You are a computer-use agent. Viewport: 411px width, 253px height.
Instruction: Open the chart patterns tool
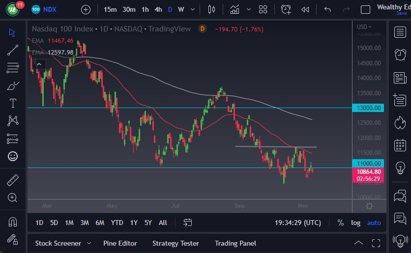tap(13, 121)
